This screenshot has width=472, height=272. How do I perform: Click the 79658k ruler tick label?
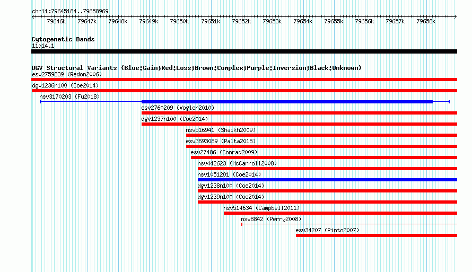(426, 21)
